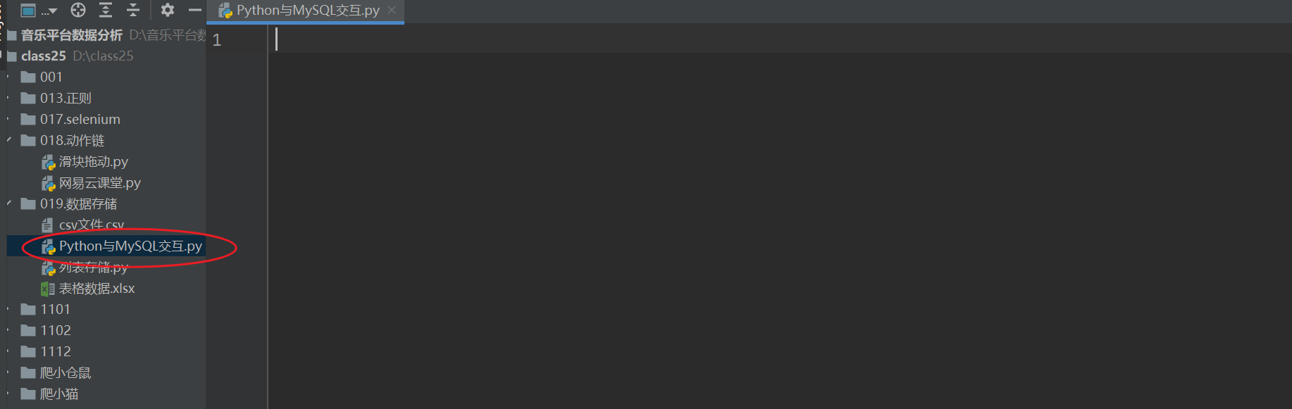
Task: Collapse the 019.数据存储 folder
Action: (x=9, y=203)
